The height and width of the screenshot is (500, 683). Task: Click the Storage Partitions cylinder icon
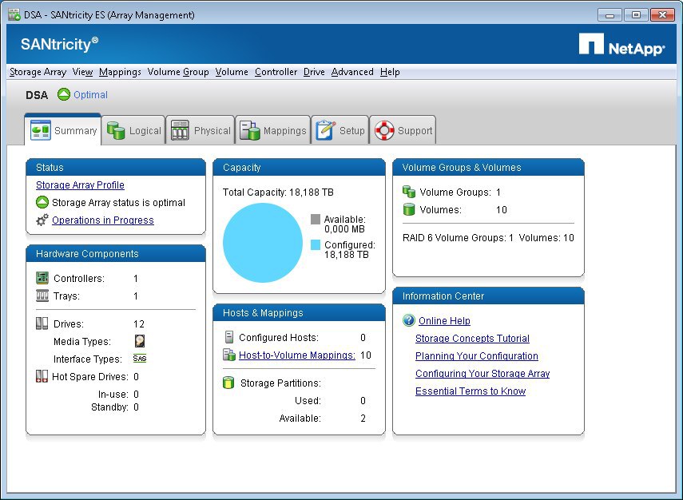[x=228, y=383]
